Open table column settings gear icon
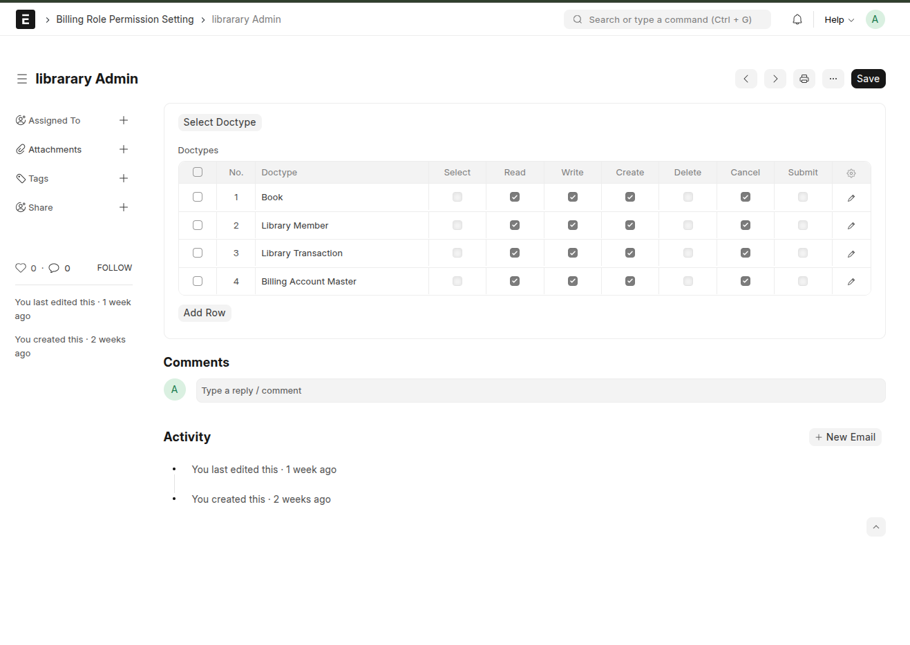910x645 pixels. click(851, 173)
